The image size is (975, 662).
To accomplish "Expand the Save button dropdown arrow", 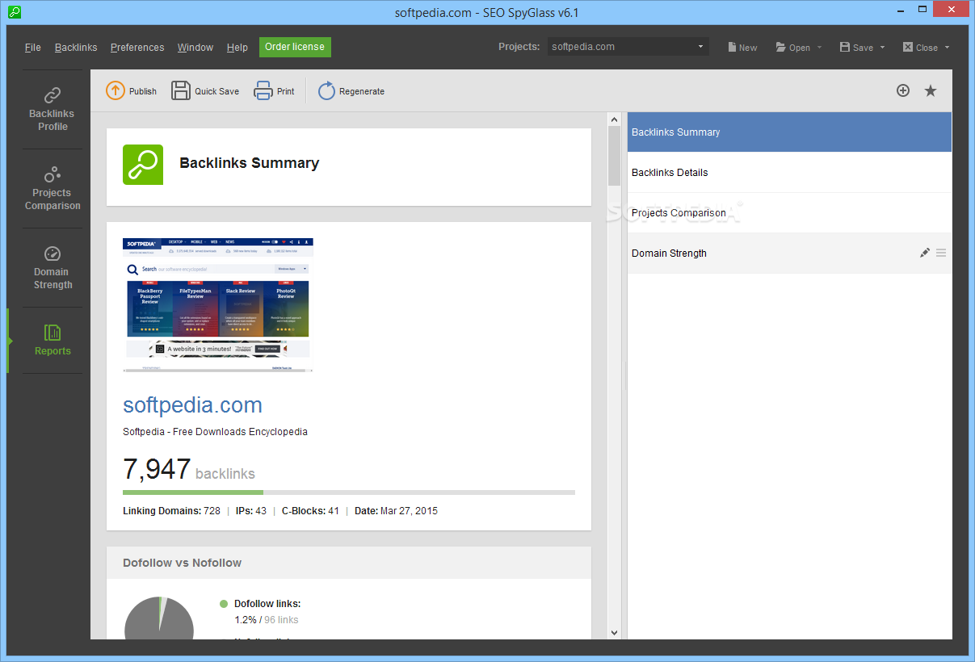I will coord(882,48).
